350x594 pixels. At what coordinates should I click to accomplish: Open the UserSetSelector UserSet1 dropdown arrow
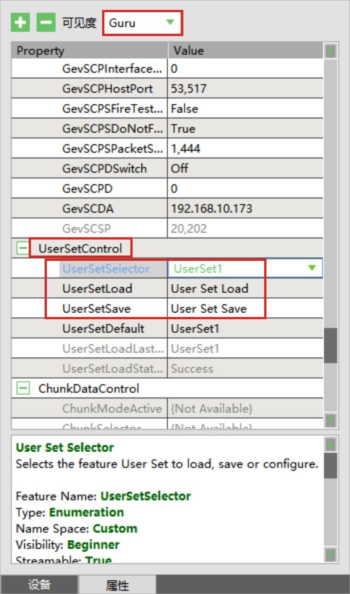click(311, 268)
